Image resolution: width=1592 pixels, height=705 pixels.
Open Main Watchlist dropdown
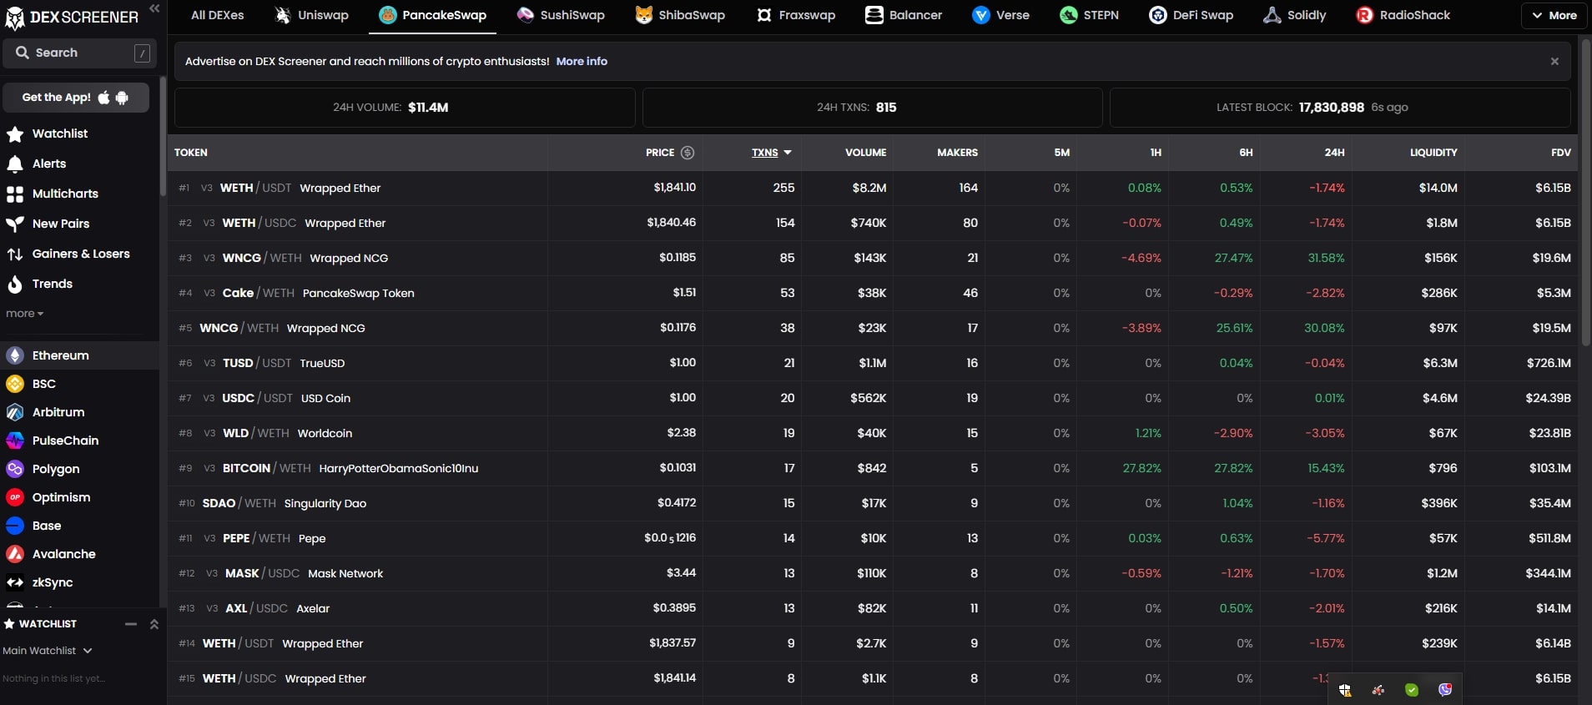(48, 651)
